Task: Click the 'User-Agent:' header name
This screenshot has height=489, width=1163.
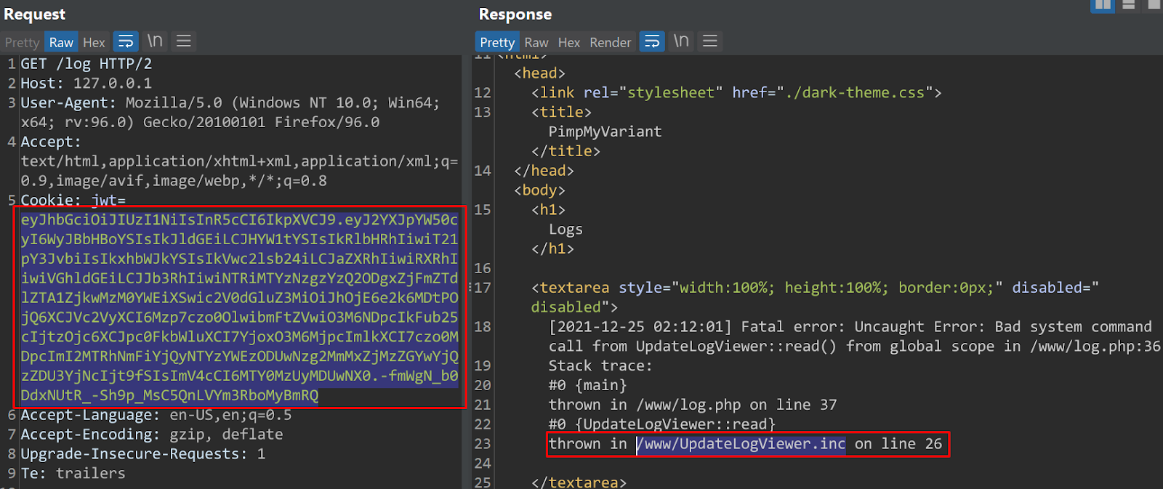Action: [x=68, y=103]
